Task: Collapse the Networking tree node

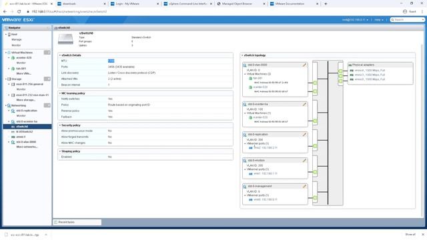Action: pos(6,105)
